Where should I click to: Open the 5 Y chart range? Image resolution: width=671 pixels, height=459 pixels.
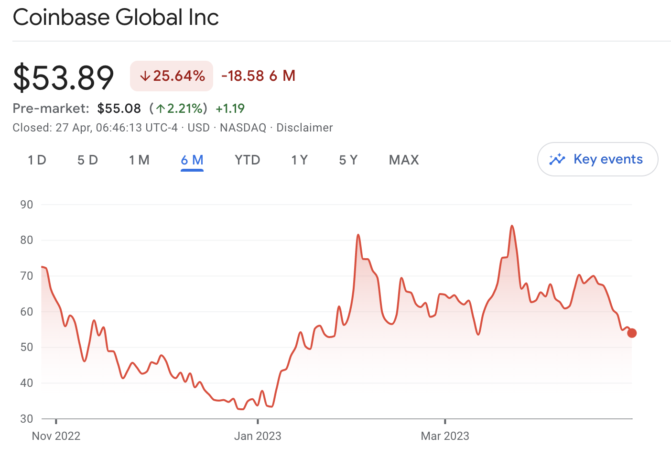(348, 160)
